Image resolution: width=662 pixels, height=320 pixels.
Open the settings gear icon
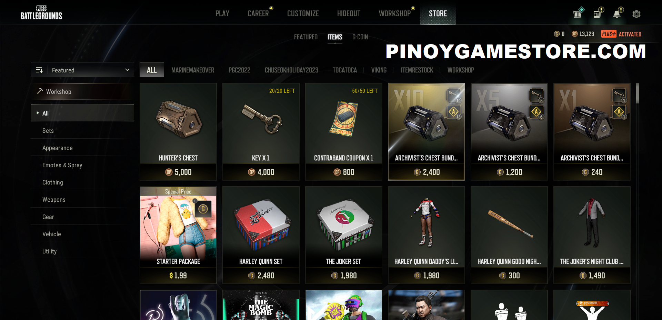(636, 14)
